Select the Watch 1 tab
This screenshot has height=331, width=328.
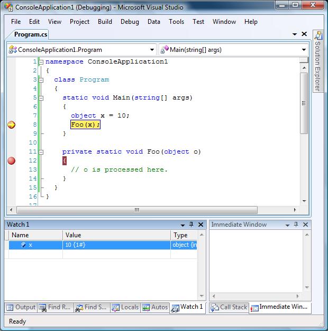(x=187, y=307)
